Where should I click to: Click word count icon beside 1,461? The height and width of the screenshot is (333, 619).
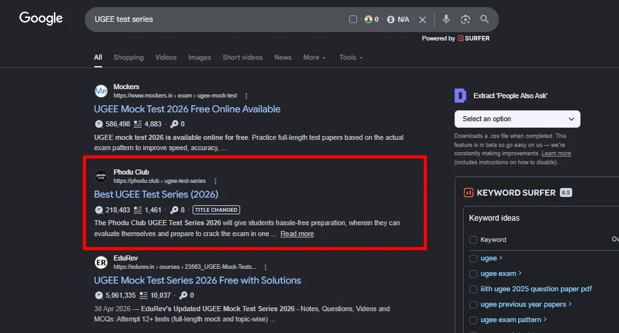click(137, 210)
